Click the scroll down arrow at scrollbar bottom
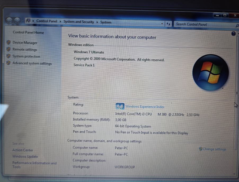The width and height of the screenshot is (239, 182). (x=234, y=174)
